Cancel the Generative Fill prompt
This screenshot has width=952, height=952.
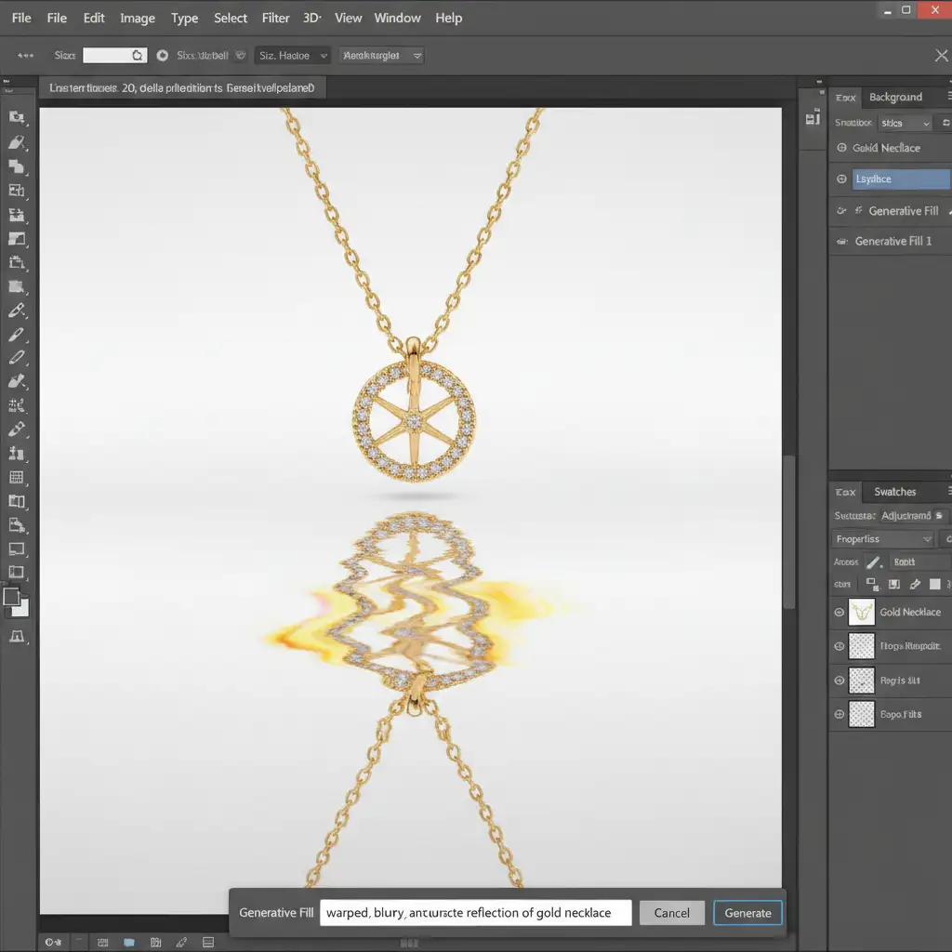coord(671,913)
